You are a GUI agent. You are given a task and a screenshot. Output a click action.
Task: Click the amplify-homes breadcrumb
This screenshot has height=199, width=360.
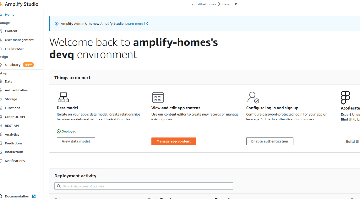pos(204,4)
